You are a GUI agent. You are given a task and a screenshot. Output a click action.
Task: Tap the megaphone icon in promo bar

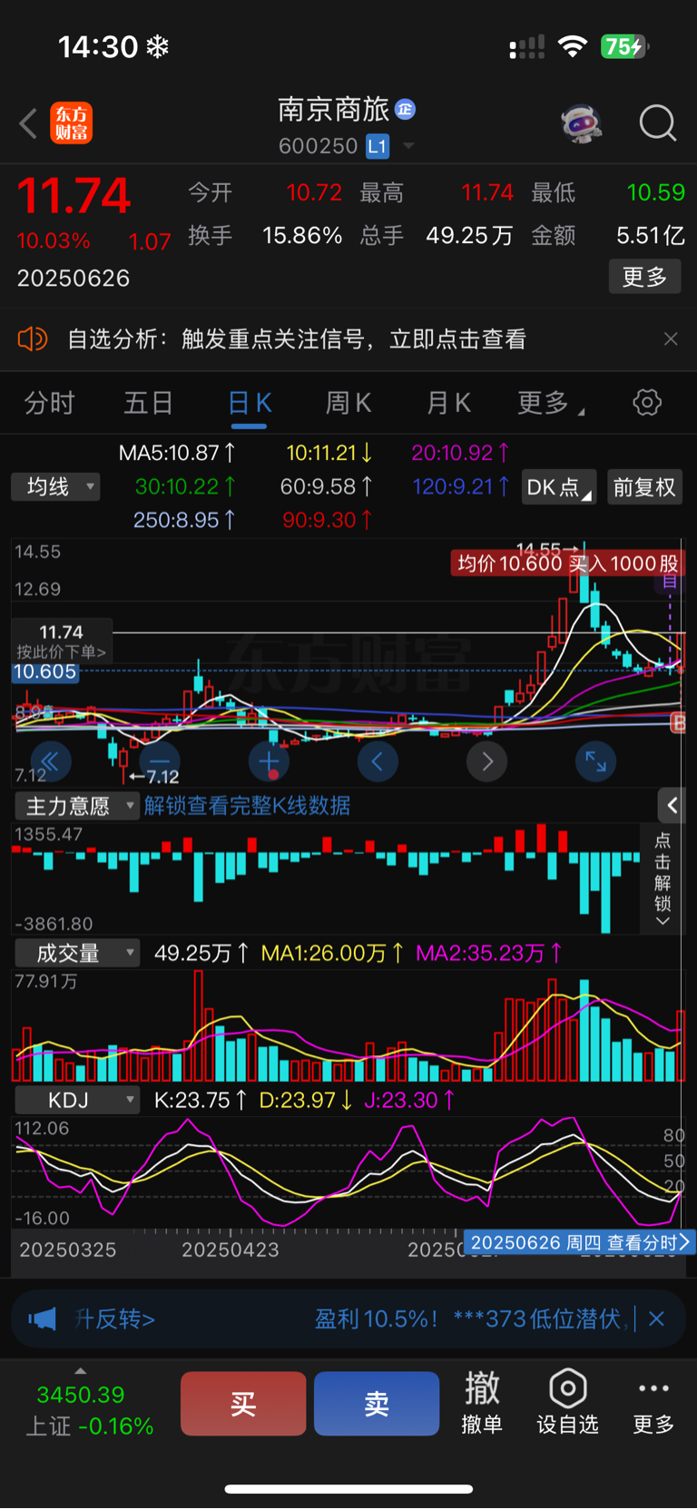click(x=42, y=1318)
